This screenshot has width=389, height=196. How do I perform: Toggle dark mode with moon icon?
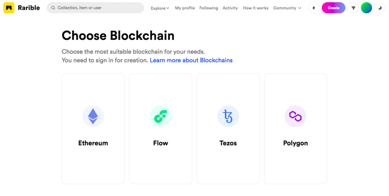[380, 8]
